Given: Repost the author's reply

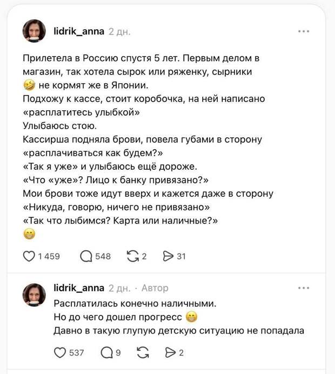Looking at the screenshot, I should 143,353.
